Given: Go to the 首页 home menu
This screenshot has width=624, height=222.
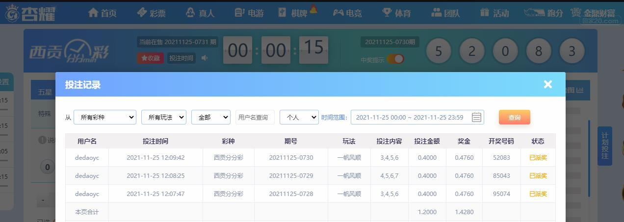Looking at the screenshot, I should coord(102,13).
